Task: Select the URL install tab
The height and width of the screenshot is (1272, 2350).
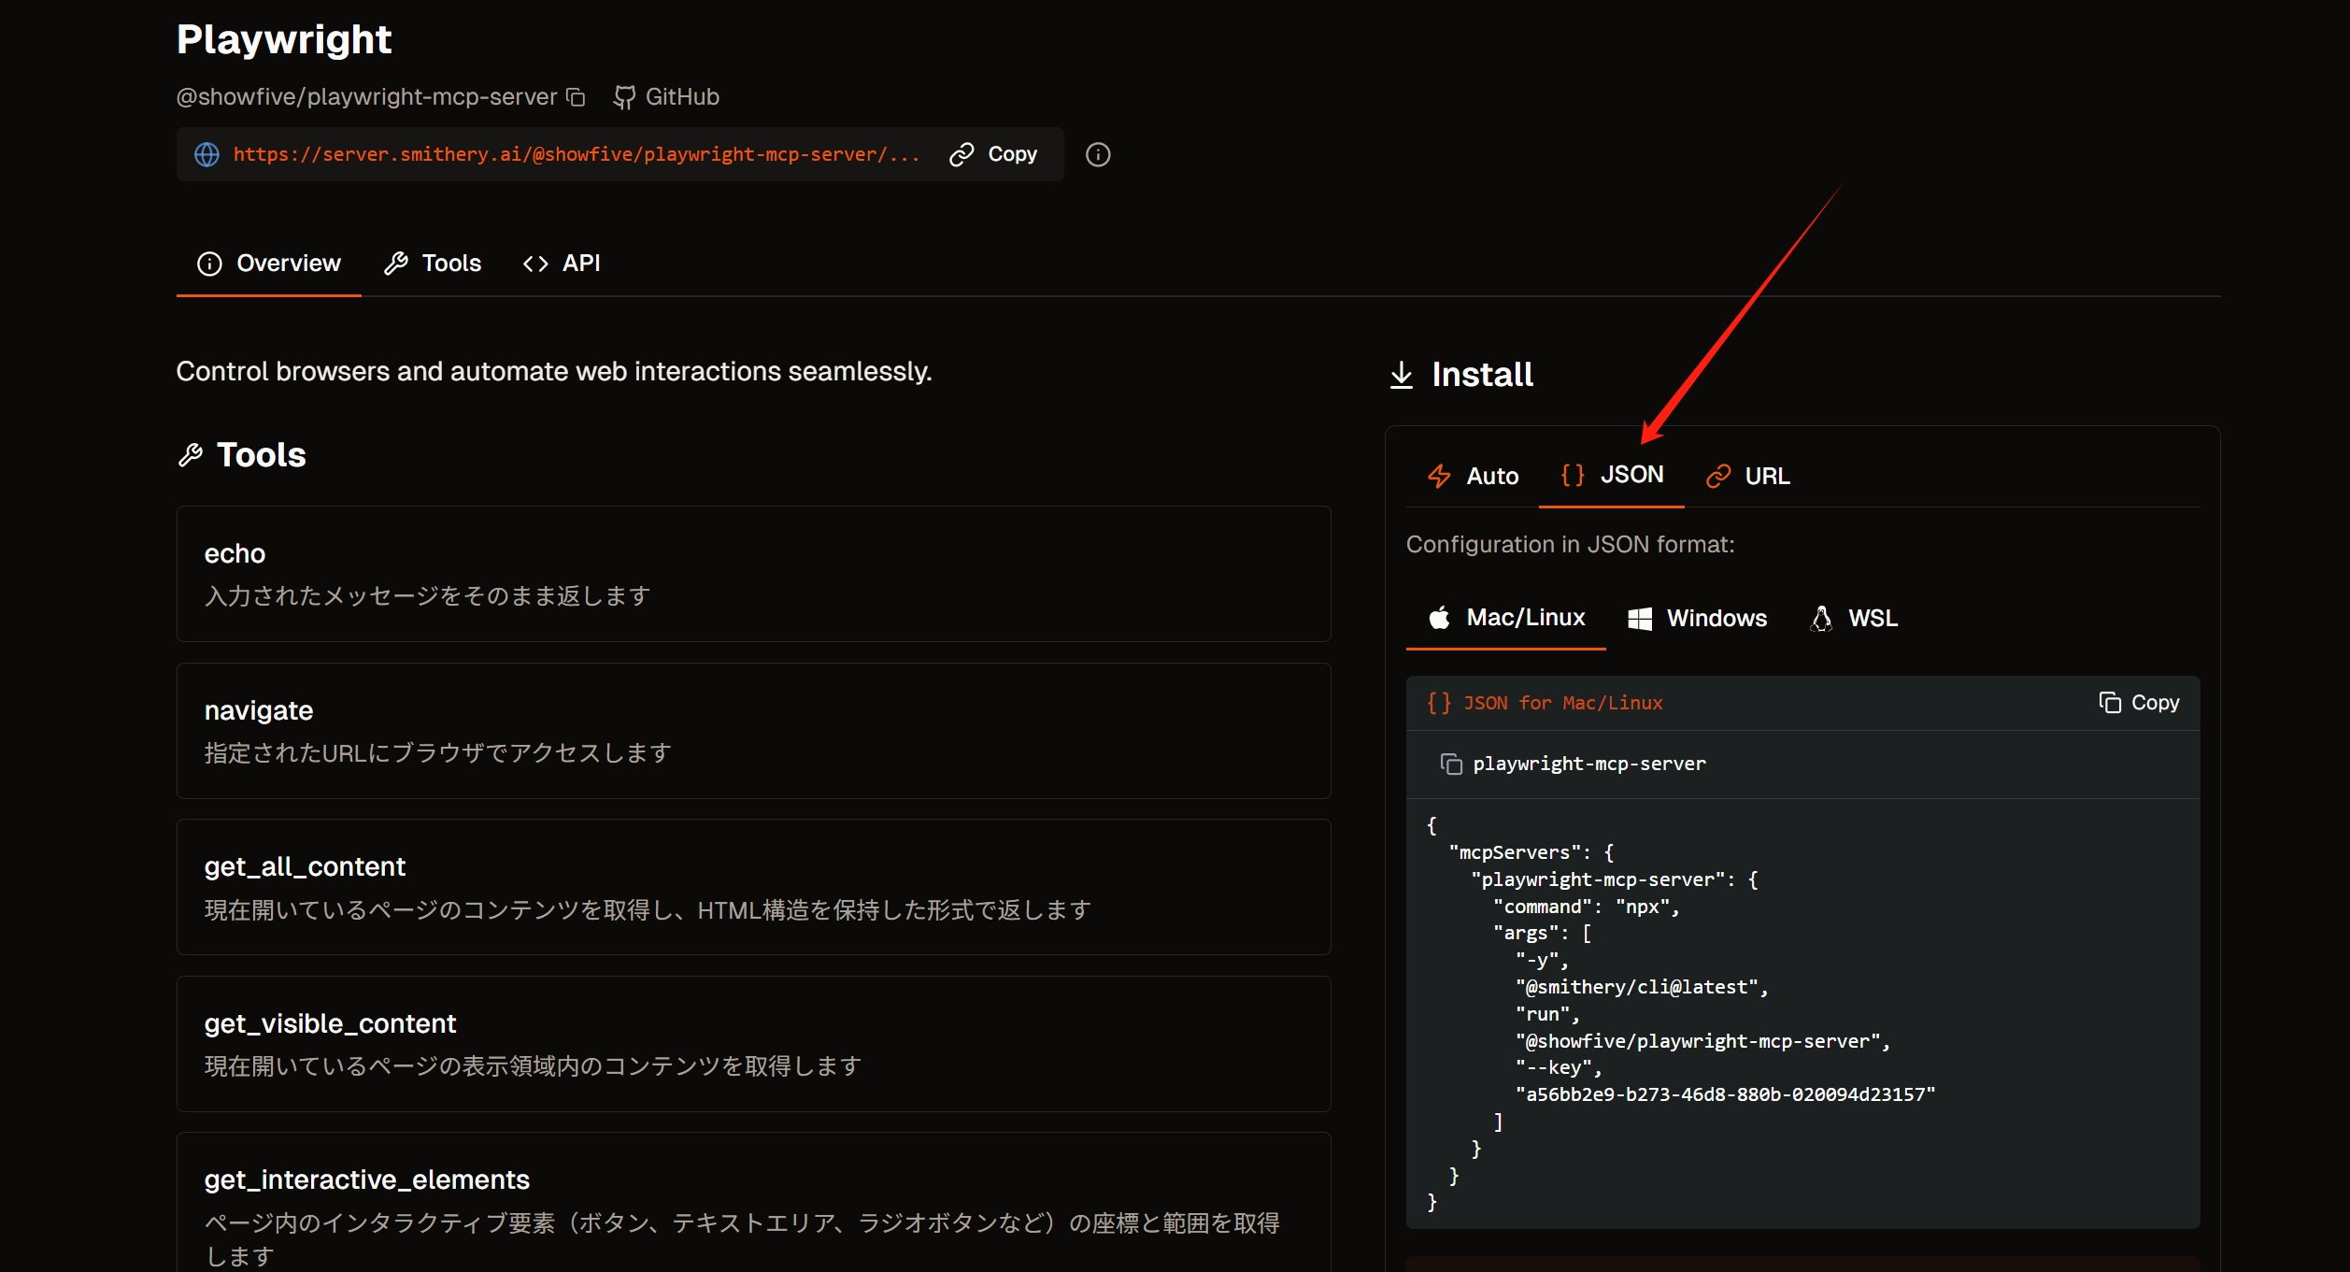Action: 1748,476
